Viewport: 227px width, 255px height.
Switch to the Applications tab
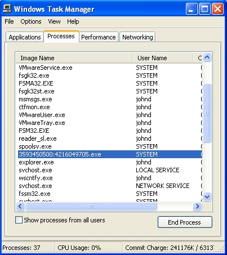point(25,37)
